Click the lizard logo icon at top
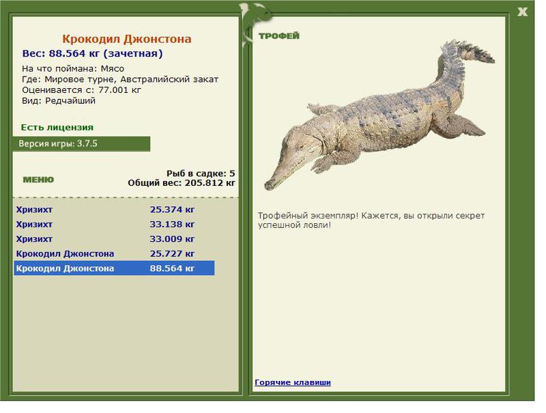This screenshot has width=546, height=413. [x=255, y=25]
